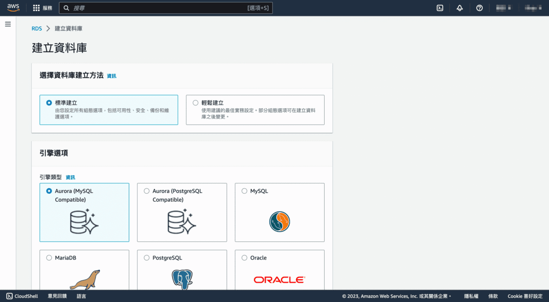The width and height of the screenshot is (549, 302).
Task: Choose Oracle as the database engine
Action: 244,258
